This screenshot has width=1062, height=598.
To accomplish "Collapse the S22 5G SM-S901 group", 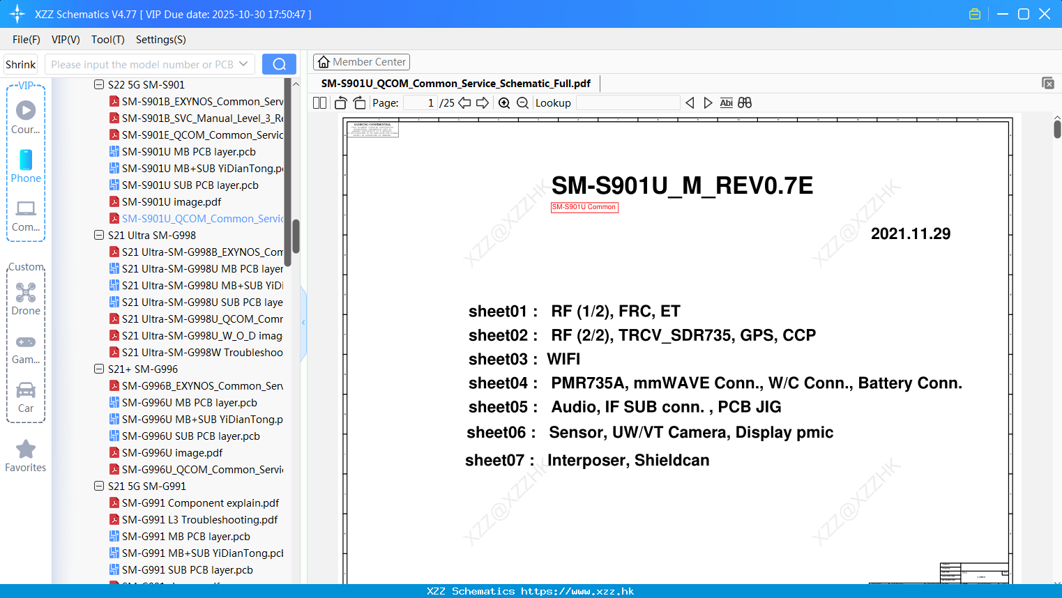I will pos(99,84).
